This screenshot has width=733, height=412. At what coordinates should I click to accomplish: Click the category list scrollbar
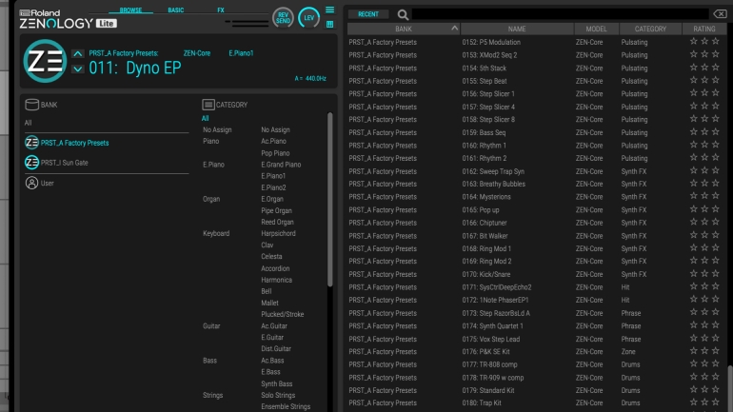point(330,199)
